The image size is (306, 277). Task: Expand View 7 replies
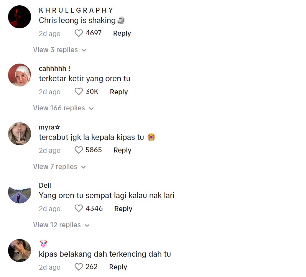point(59,167)
